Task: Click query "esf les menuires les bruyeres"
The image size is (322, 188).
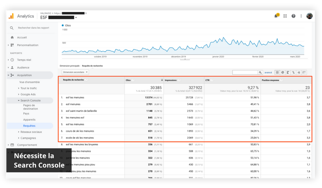Action: tap(82, 145)
